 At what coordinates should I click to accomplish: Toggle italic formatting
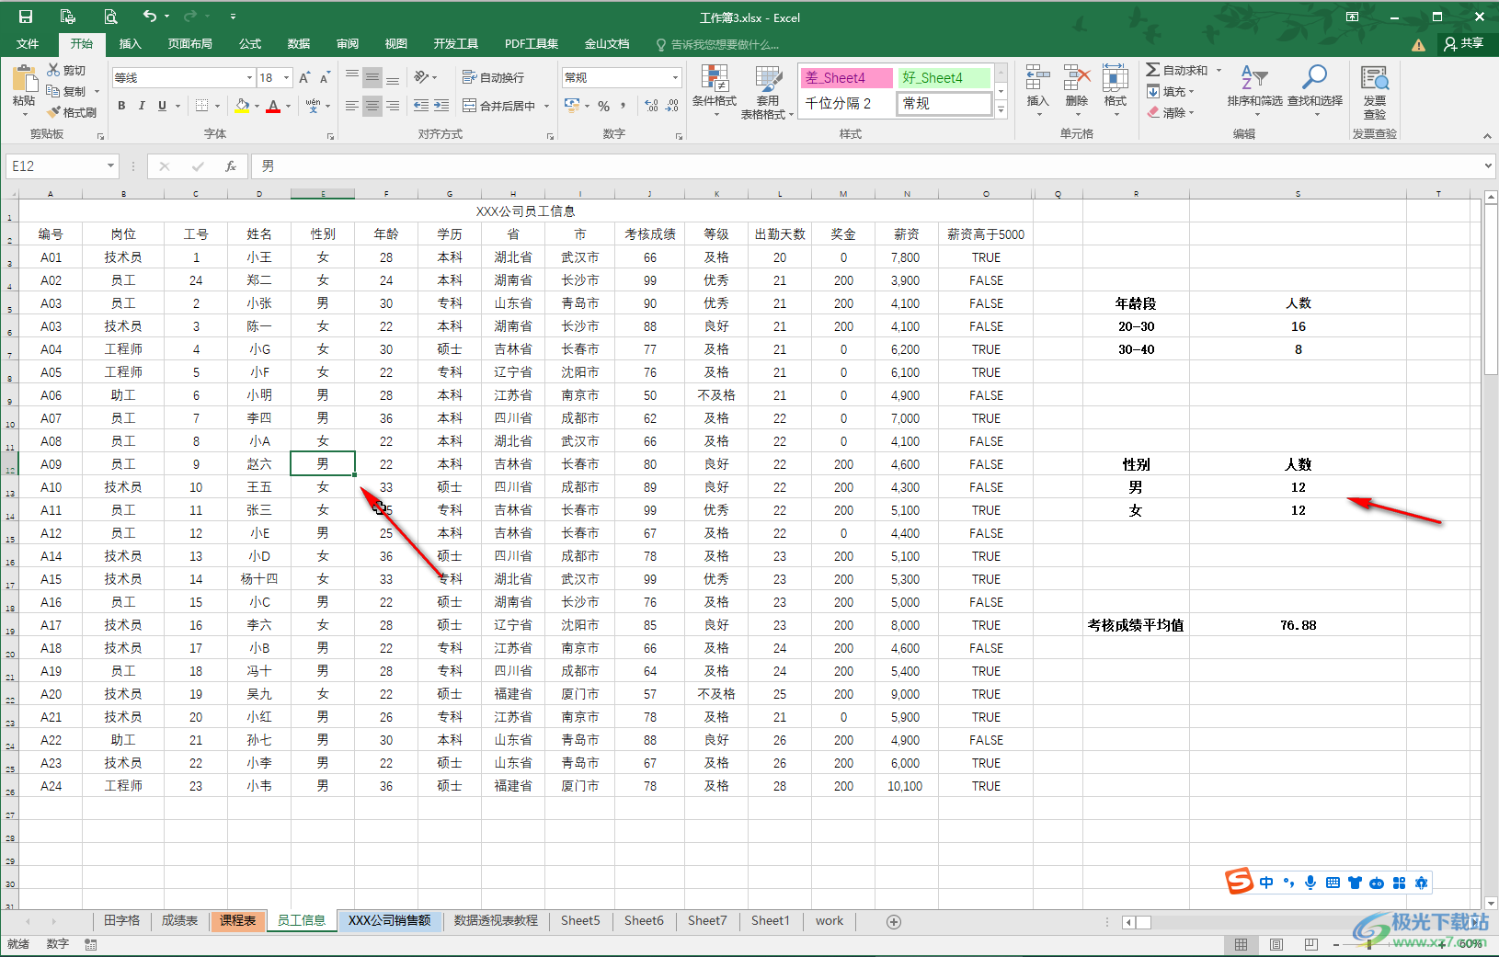coord(142,106)
